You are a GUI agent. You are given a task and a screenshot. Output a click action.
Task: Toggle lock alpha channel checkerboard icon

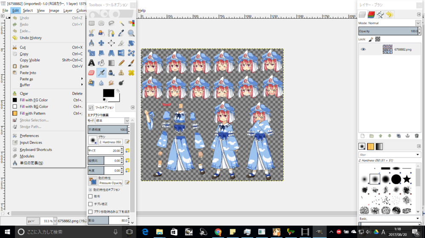tap(378, 39)
